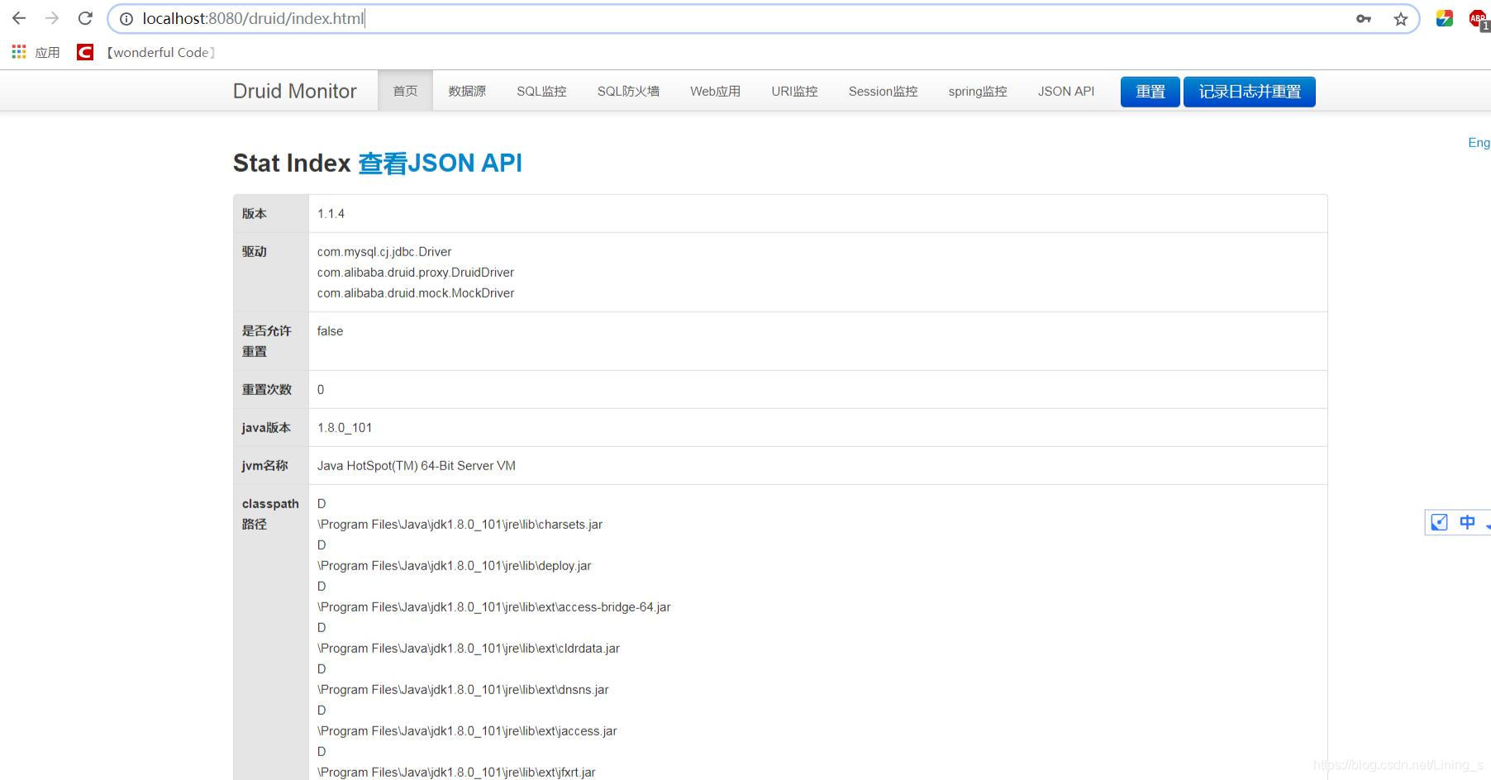
Task: Select the charsets.jar classpath line
Action: click(460, 524)
